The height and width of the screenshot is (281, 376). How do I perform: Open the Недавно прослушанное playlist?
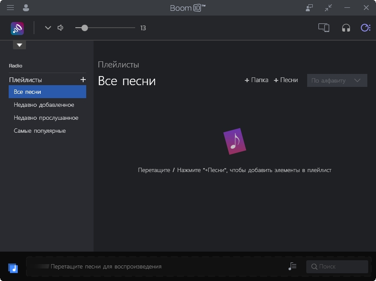46,118
